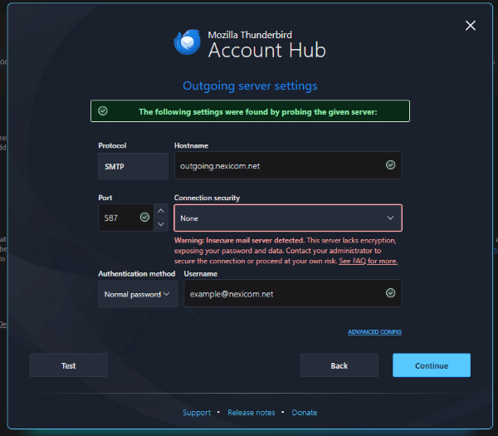
Task: Click the green probing result banner text
Action: (x=258, y=112)
